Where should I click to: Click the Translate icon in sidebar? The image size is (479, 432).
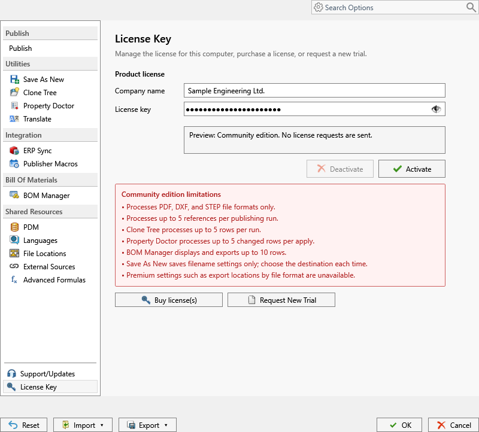pos(14,118)
